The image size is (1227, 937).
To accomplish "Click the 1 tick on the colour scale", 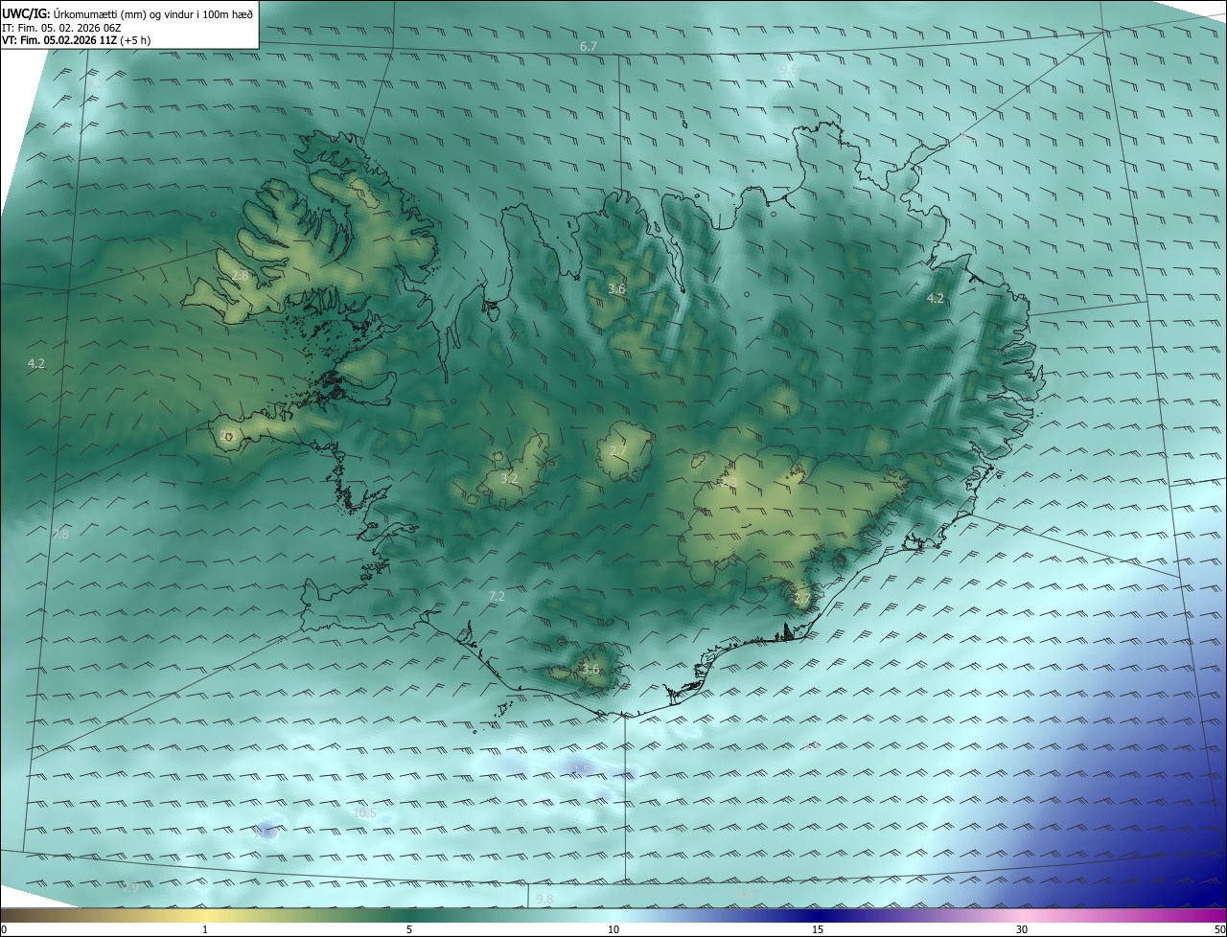I will pos(205,929).
